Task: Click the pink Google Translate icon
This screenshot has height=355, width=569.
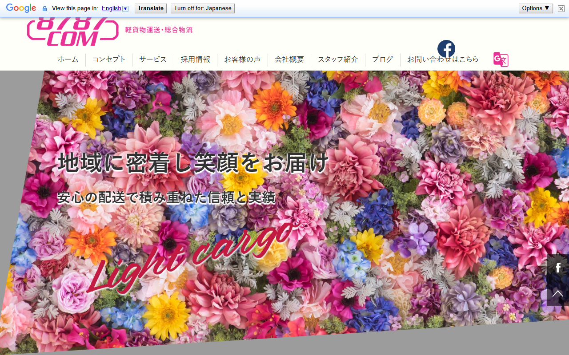Action: 501,59
